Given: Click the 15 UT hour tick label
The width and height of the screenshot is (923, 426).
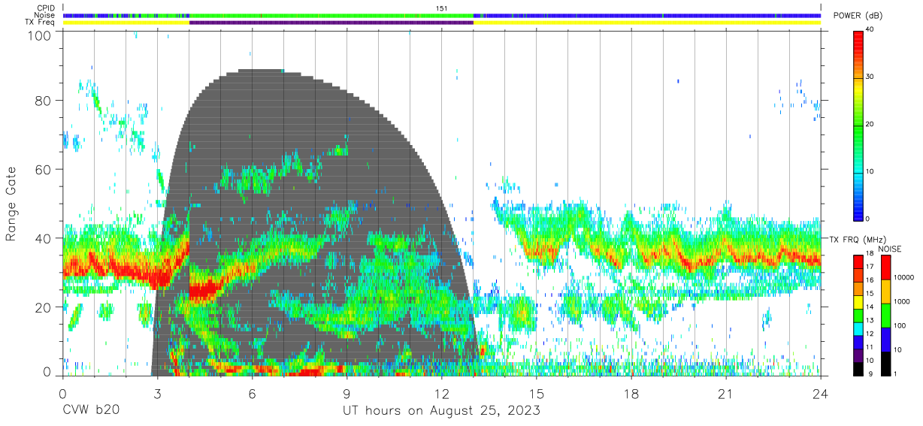Looking at the screenshot, I should point(537,393).
